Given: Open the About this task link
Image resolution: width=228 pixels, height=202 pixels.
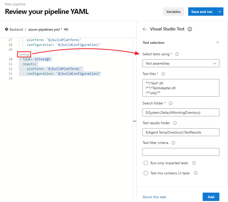Looking at the screenshot, I should click(x=154, y=197).
